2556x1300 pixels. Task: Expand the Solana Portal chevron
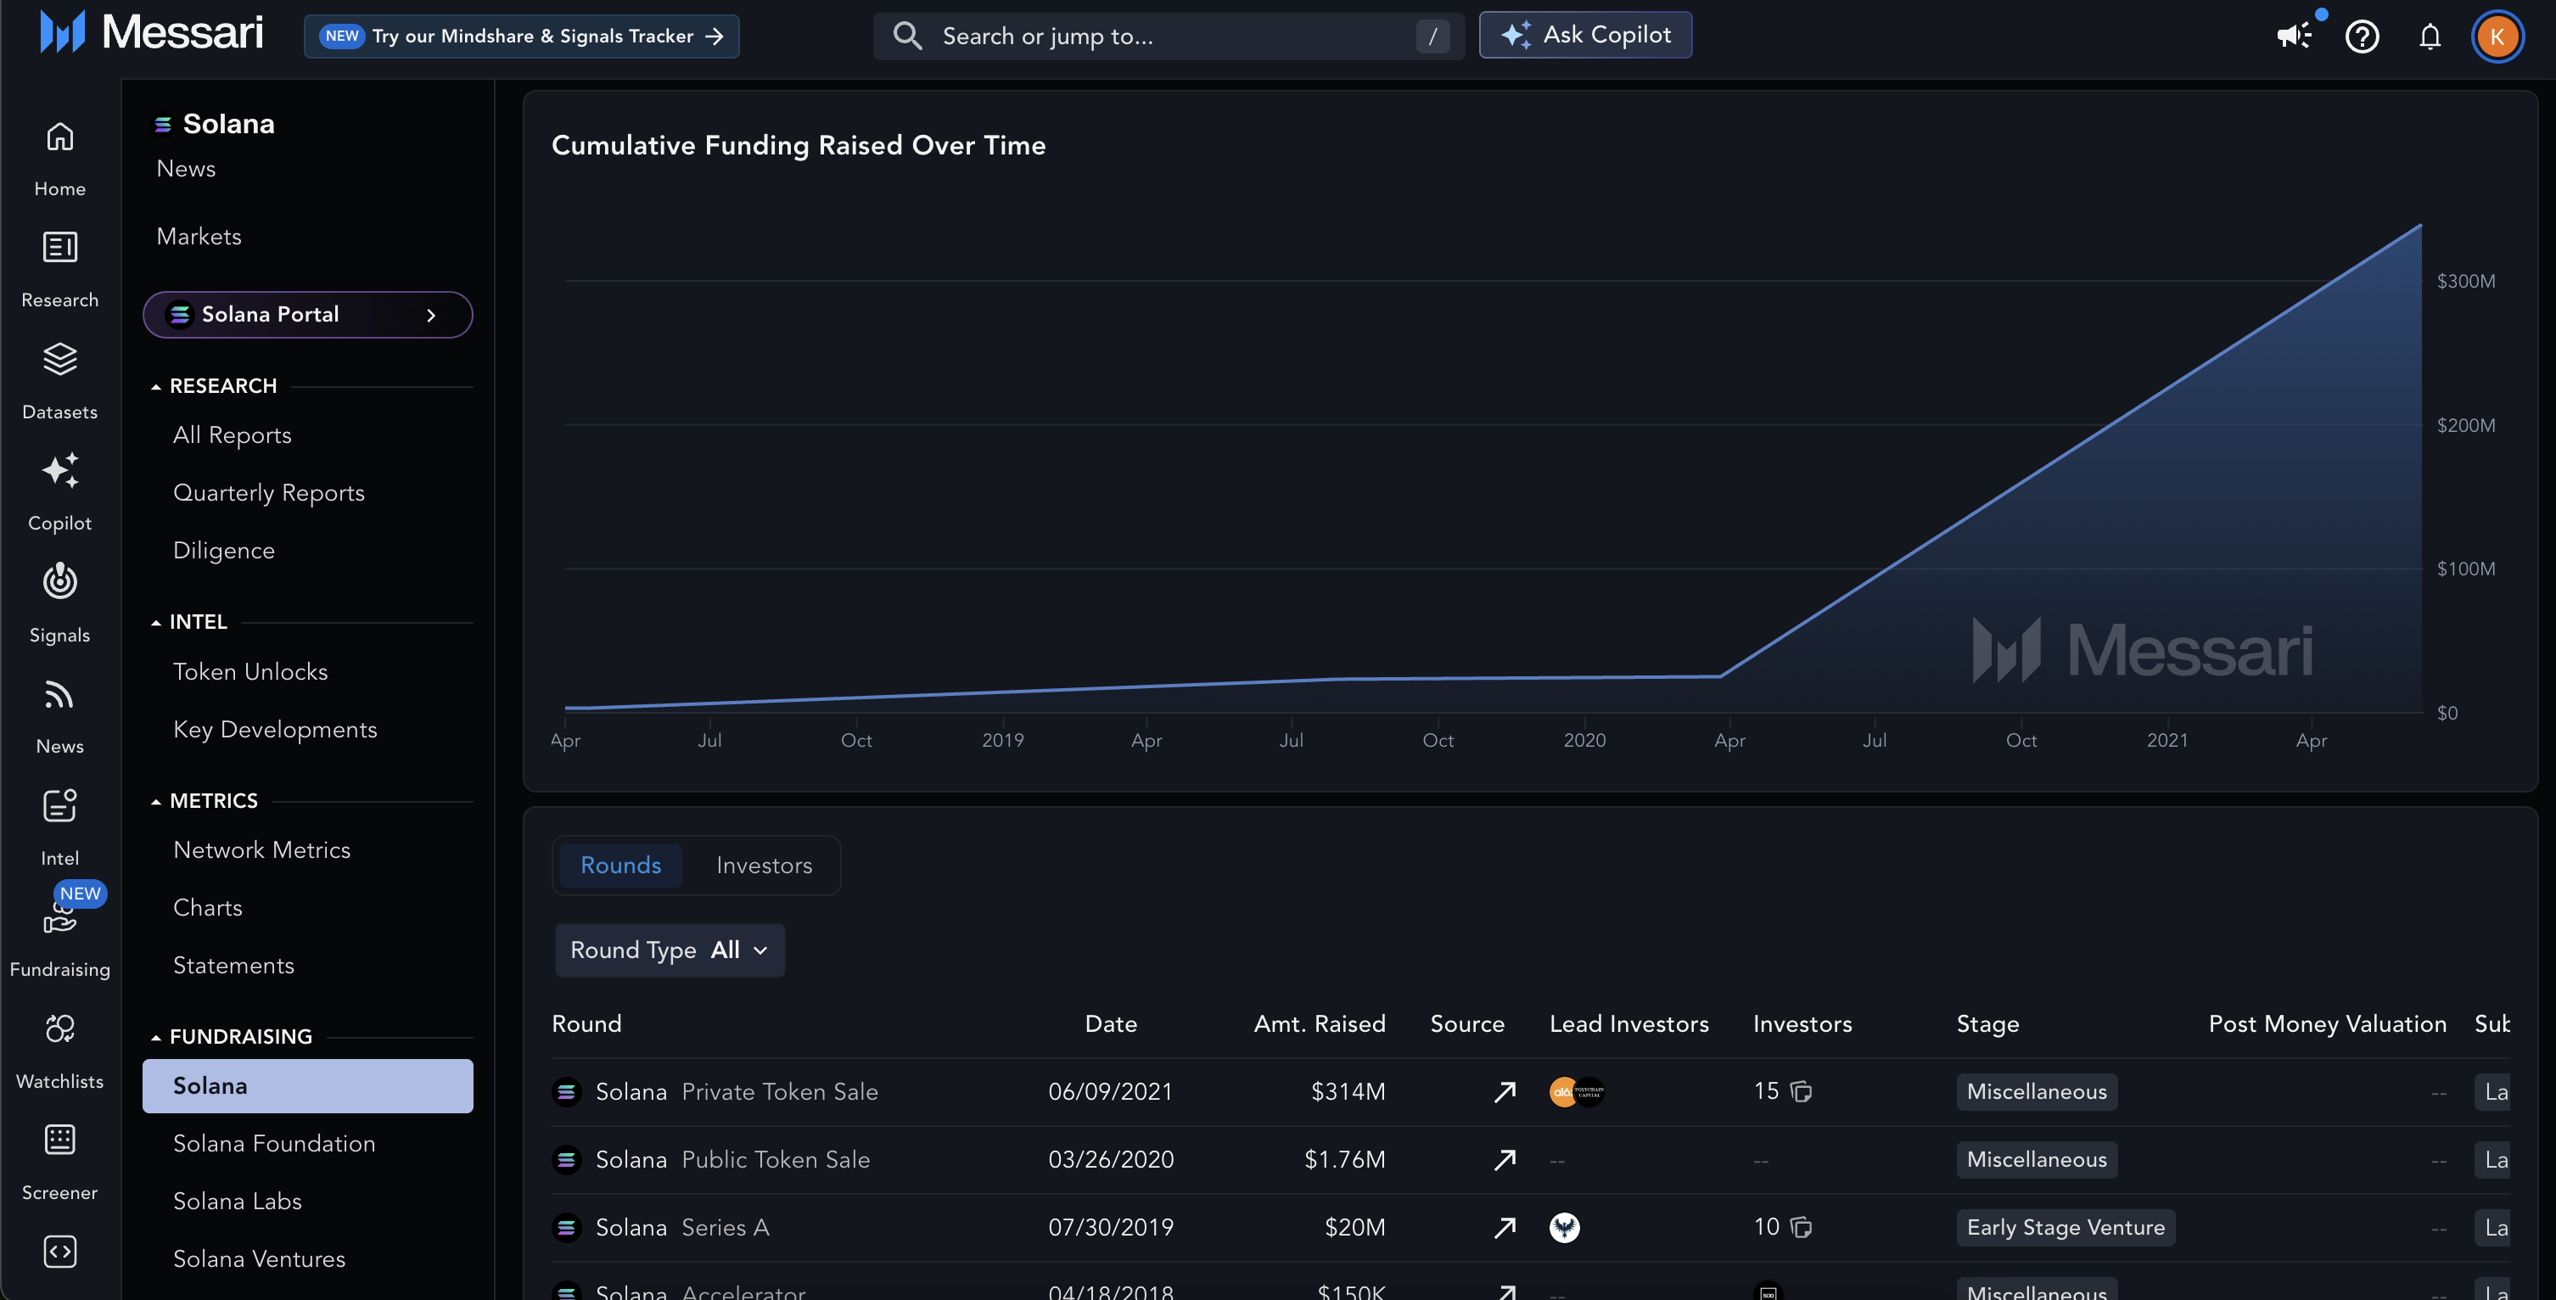pos(430,315)
